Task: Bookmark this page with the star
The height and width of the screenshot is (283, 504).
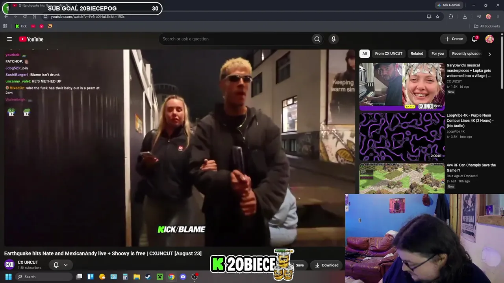Action: tap(437, 17)
